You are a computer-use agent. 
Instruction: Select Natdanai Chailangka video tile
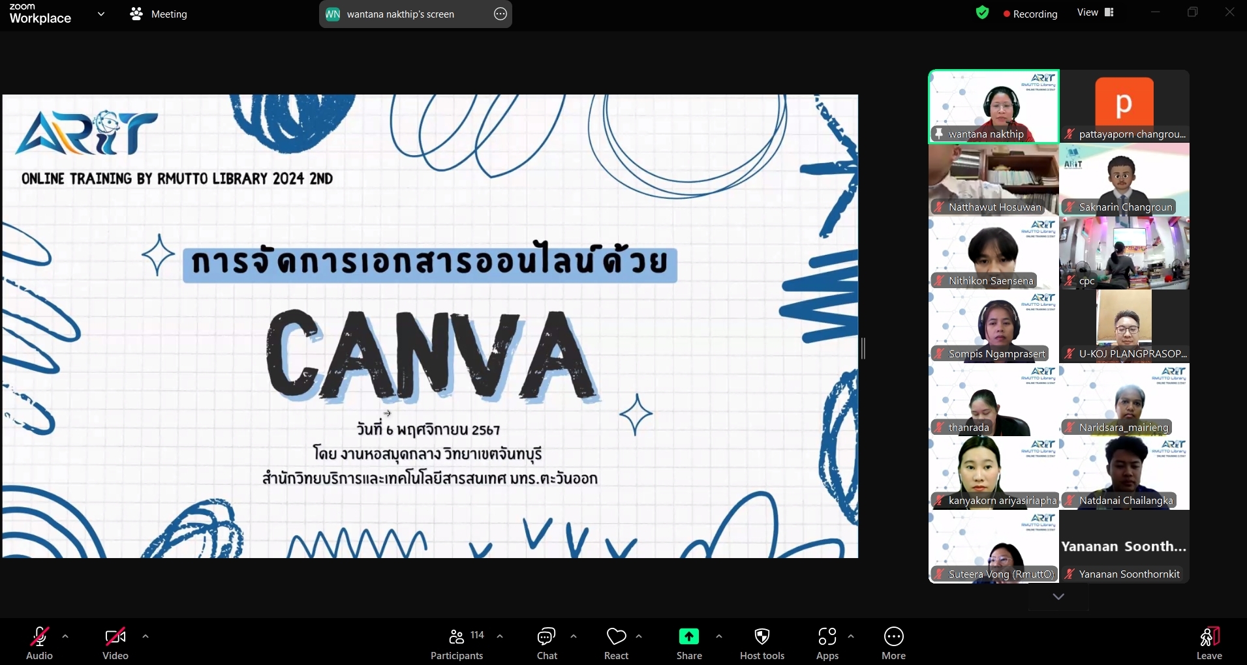point(1124,473)
